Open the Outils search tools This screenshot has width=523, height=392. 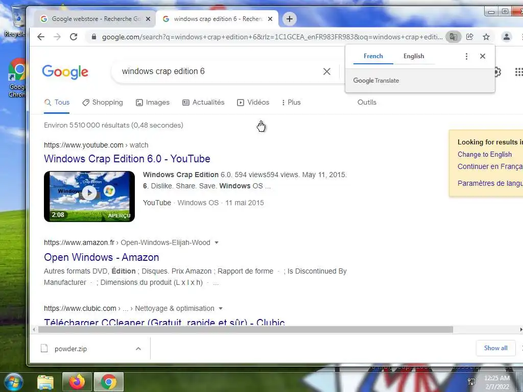[367, 102]
